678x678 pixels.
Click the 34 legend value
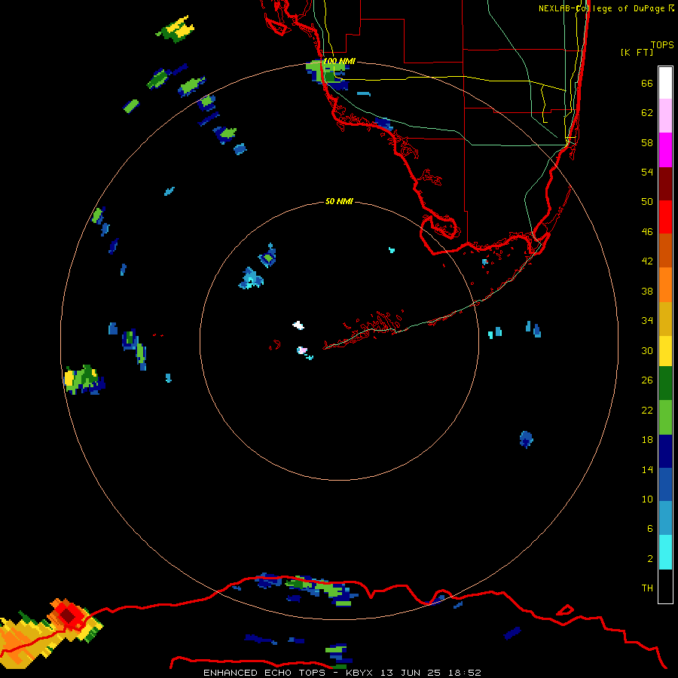647,320
